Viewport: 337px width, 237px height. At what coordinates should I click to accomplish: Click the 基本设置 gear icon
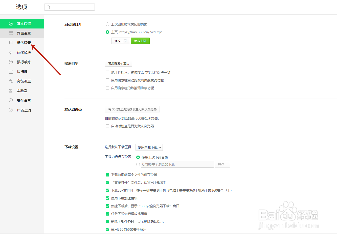click(x=11, y=24)
